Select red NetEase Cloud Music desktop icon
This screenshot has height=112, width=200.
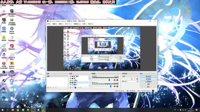pyautogui.click(x=12, y=47)
